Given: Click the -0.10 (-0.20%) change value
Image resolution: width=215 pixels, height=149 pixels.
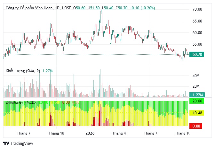Looking at the screenshot, I should (x=142, y=8).
